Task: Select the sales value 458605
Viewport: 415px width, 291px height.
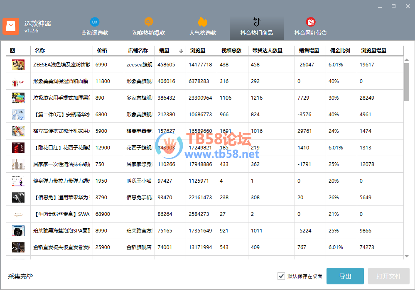Action: [x=167, y=64]
